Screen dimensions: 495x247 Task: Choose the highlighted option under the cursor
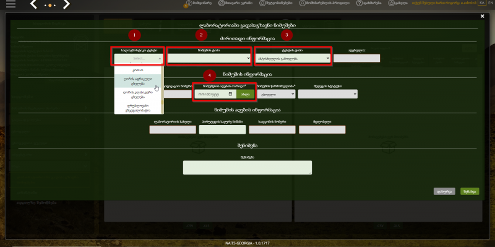coord(138,82)
